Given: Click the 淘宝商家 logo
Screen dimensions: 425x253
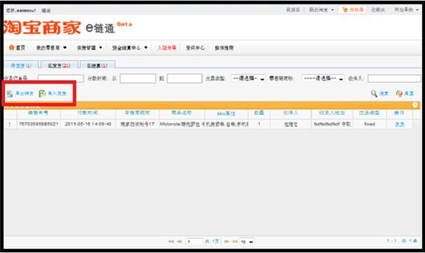Looking at the screenshot, I should click(42, 28).
